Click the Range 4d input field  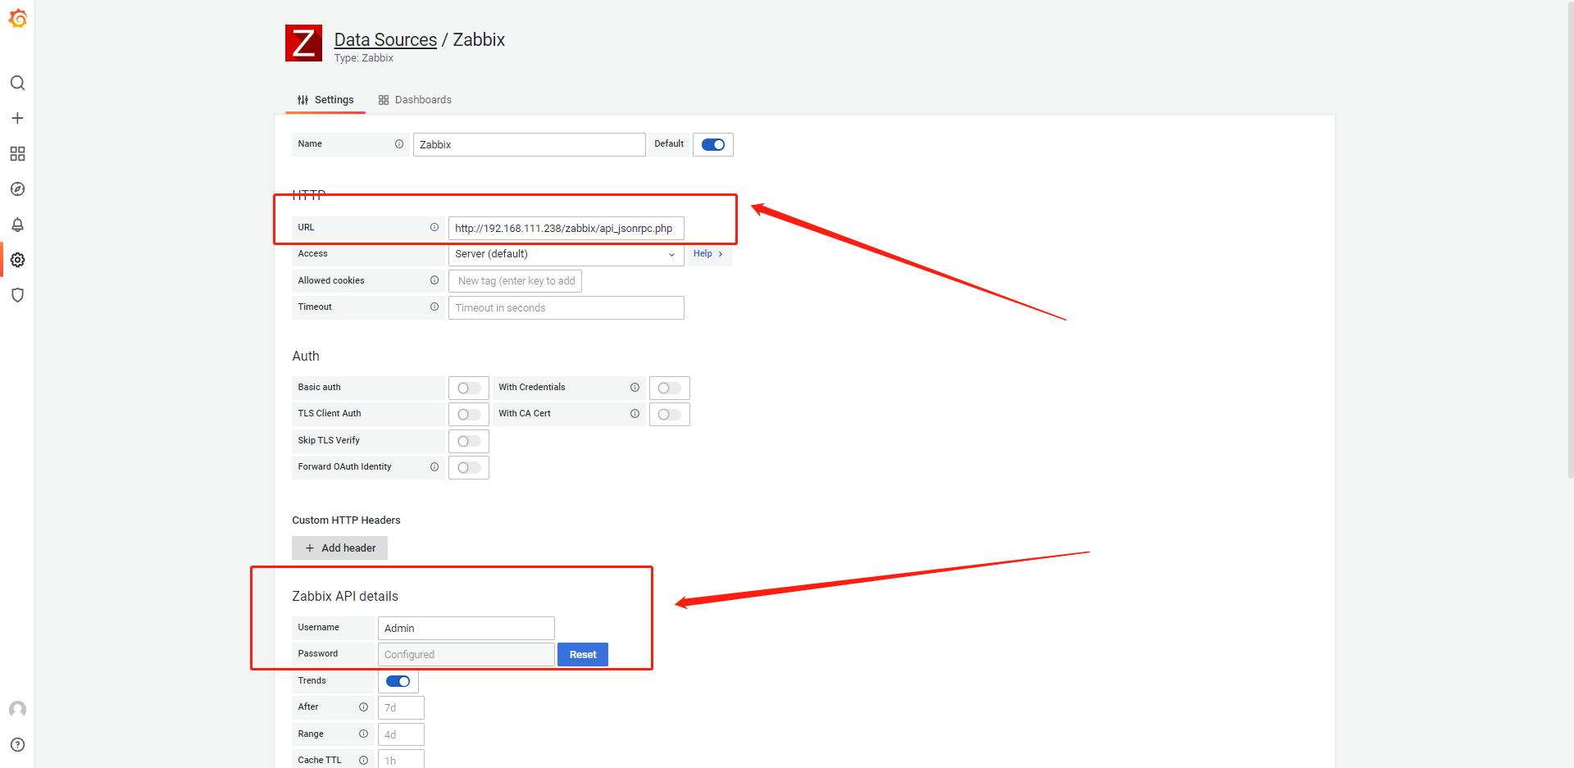tap(401, 734)
